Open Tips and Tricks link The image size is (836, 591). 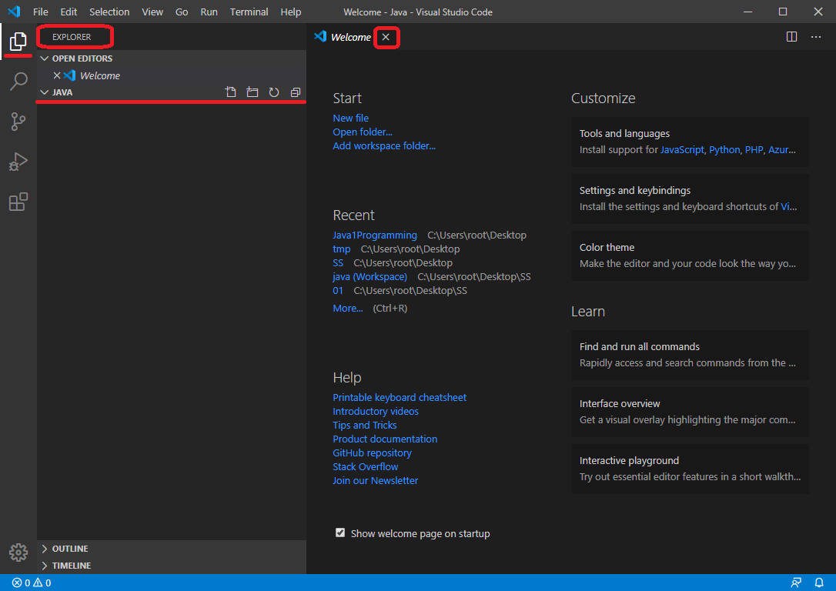coord(365,426)
